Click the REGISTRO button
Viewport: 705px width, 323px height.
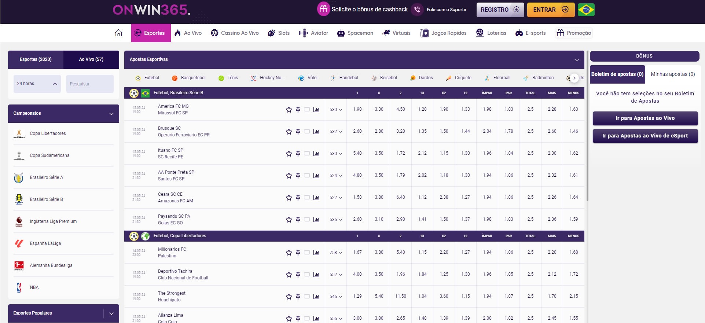tap(500, 10)
